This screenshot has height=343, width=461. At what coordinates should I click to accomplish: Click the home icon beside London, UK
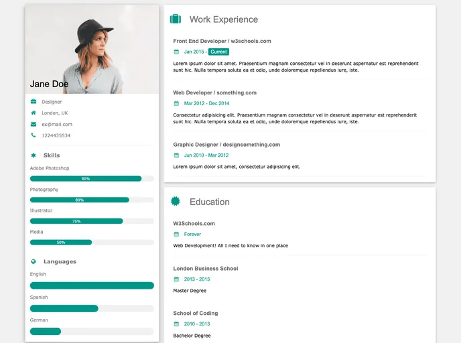tap(34, 113)
